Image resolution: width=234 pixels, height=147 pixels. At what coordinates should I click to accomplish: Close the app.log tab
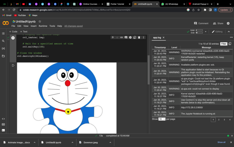[164, 38]
